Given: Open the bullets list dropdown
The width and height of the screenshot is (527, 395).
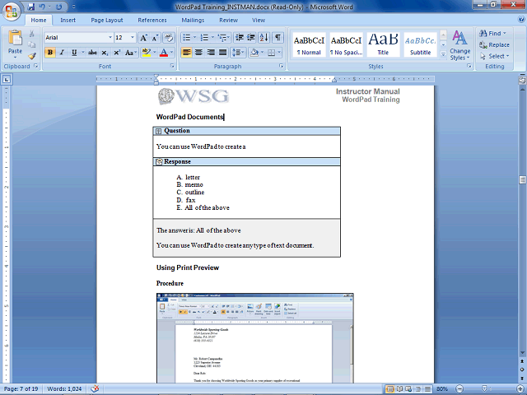Looking at the screenshot, I should coord(194,38).
